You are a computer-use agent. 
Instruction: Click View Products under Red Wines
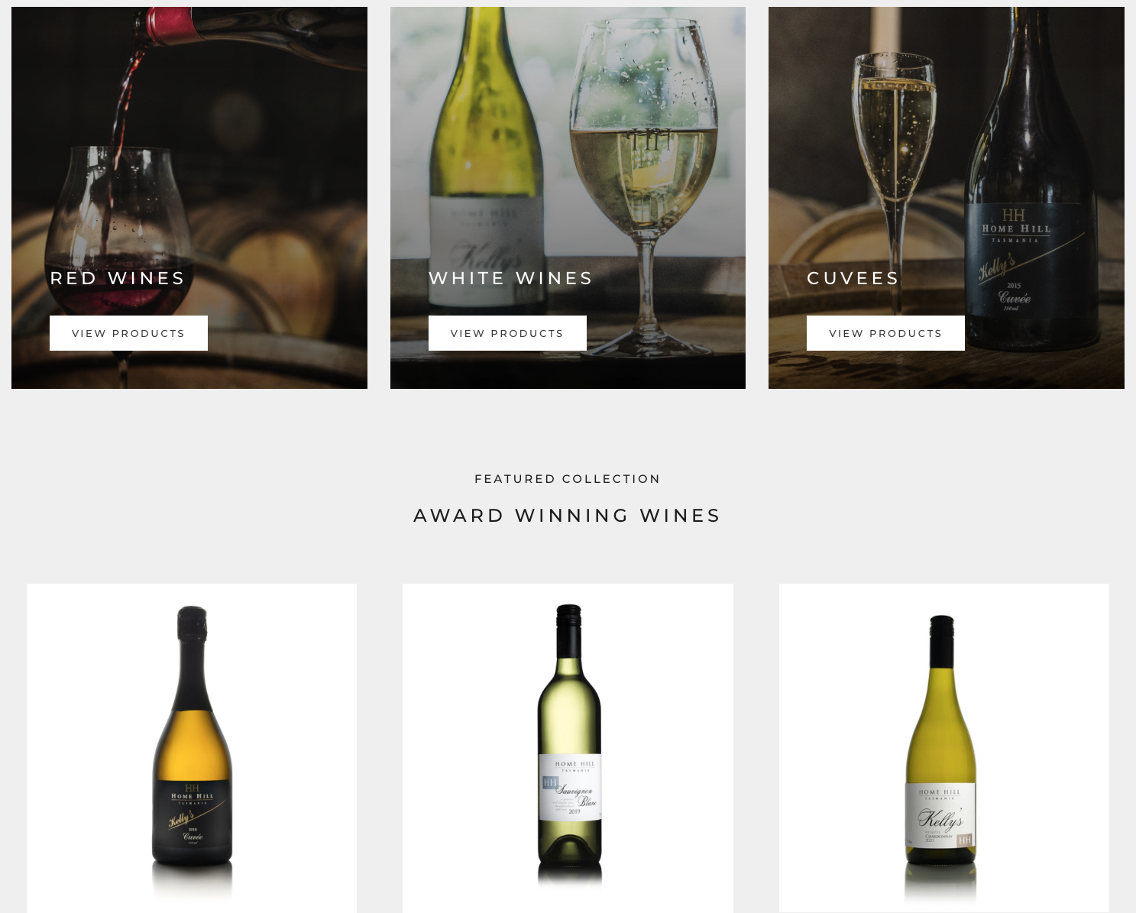[128, 333]
